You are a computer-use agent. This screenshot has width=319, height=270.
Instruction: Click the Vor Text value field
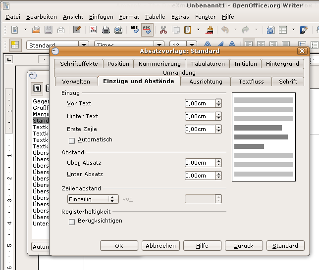click(200, 103)
